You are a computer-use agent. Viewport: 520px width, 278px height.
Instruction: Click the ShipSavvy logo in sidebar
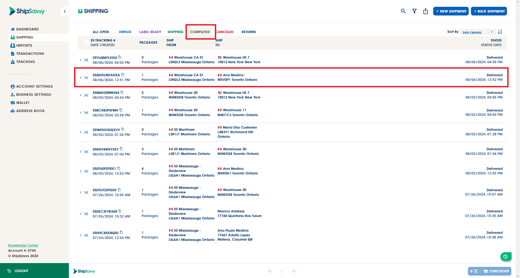coord(27,11)
